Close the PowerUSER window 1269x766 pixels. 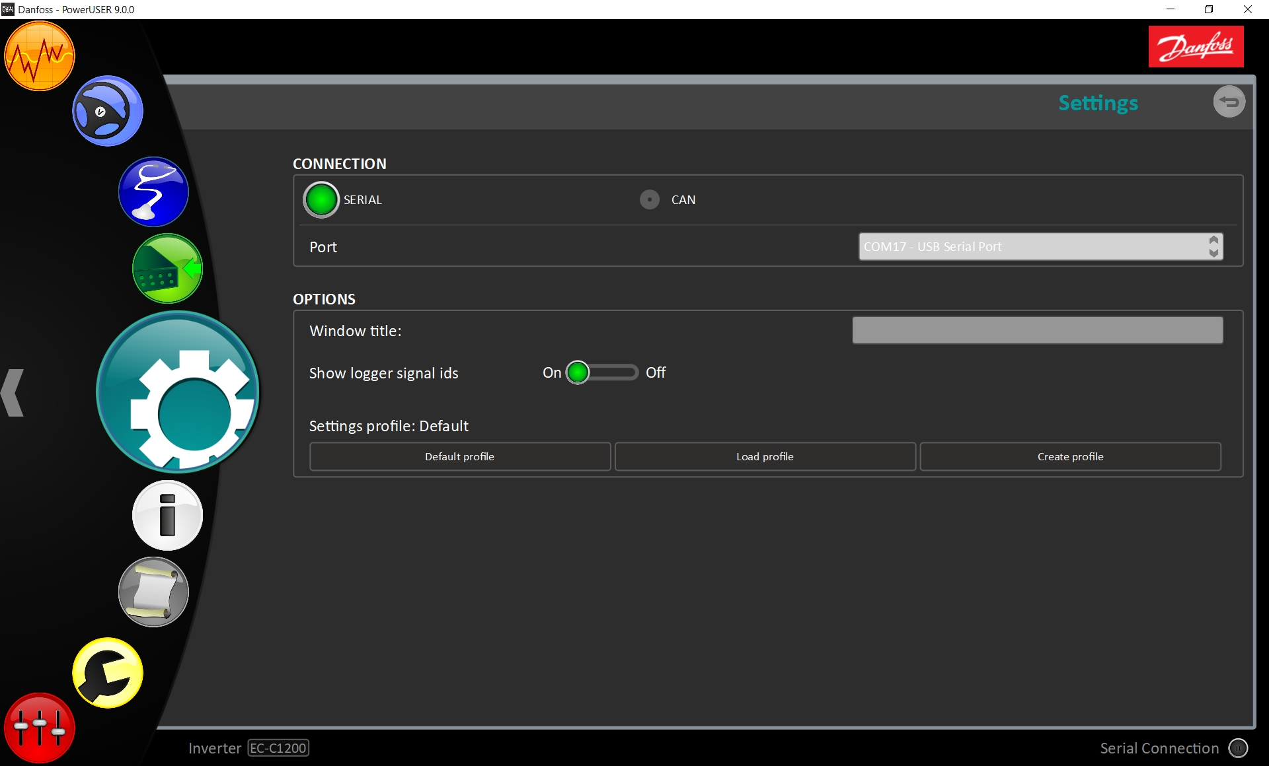(1248, 9)
